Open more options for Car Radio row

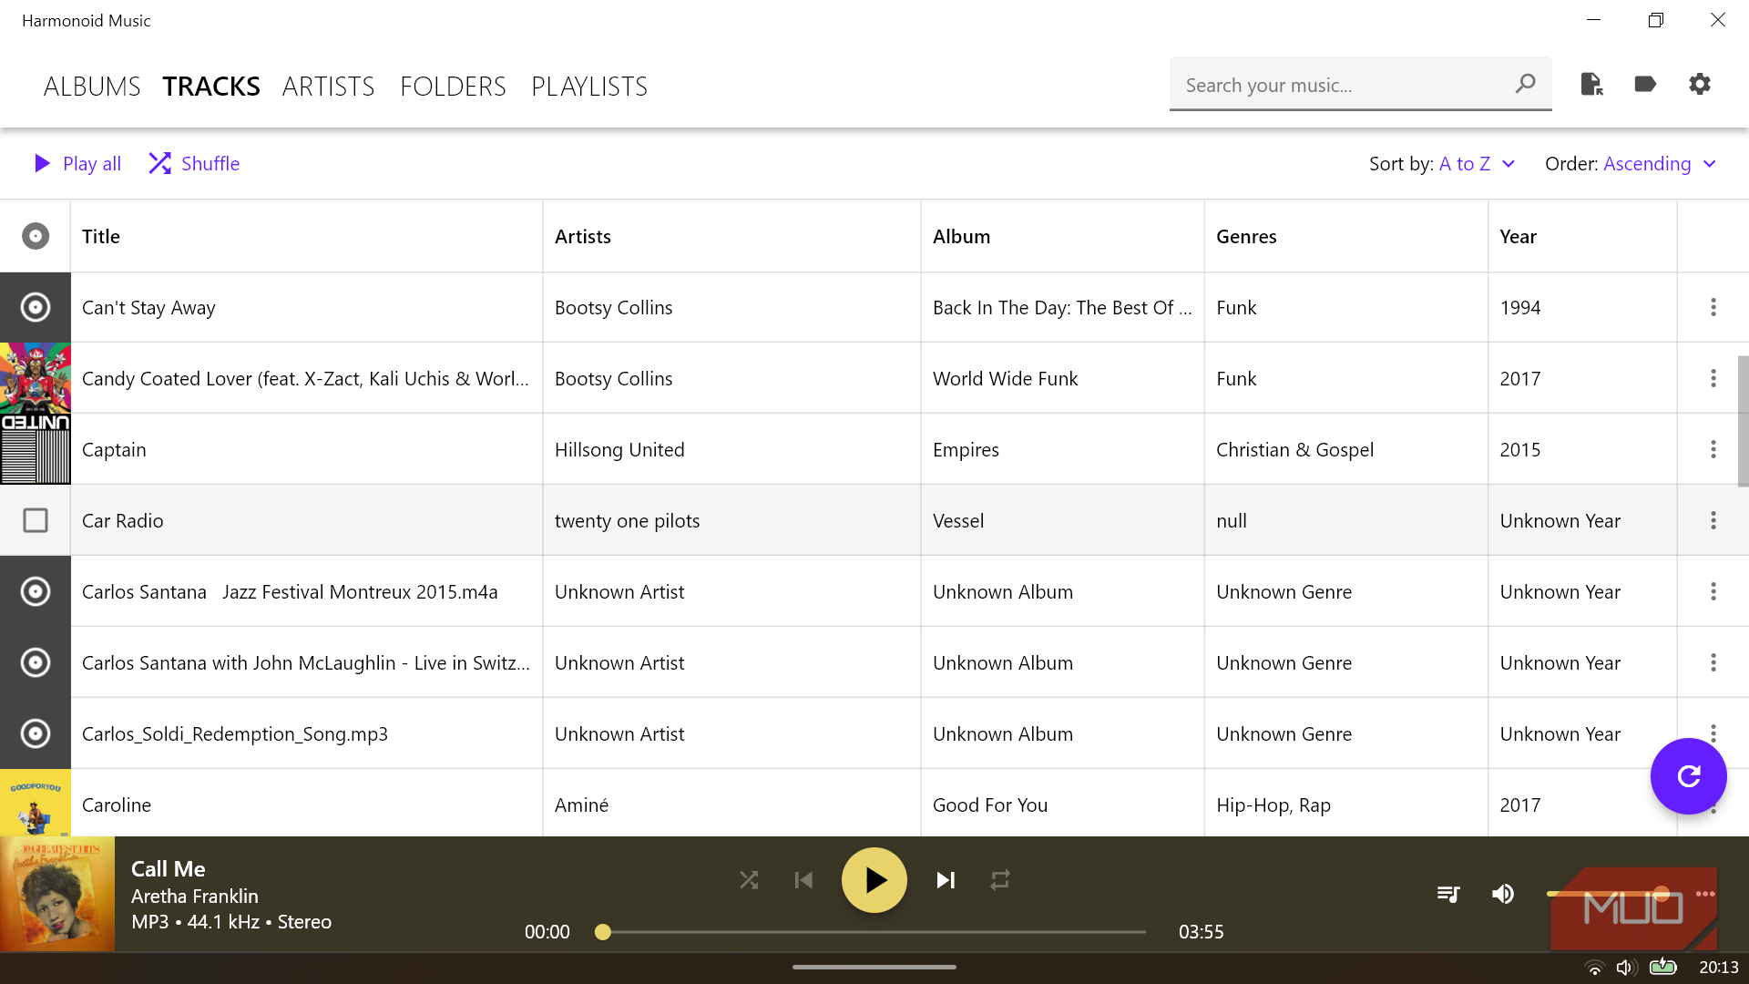(1713, 520)
